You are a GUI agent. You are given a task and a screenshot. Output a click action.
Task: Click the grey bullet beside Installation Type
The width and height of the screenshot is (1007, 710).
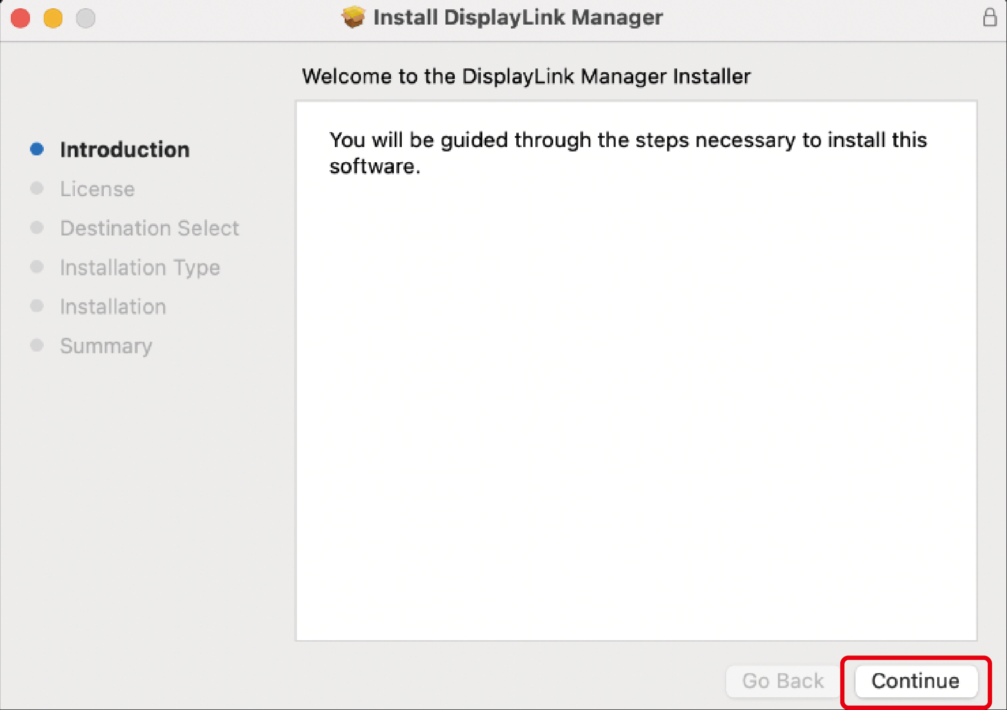pos(37,267)
